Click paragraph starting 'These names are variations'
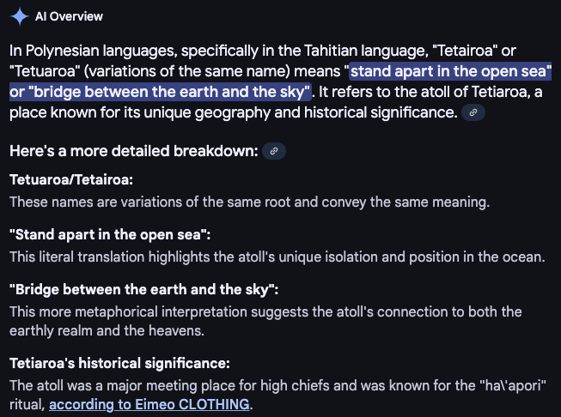This screenshot has height=417, width=561. 249,202
